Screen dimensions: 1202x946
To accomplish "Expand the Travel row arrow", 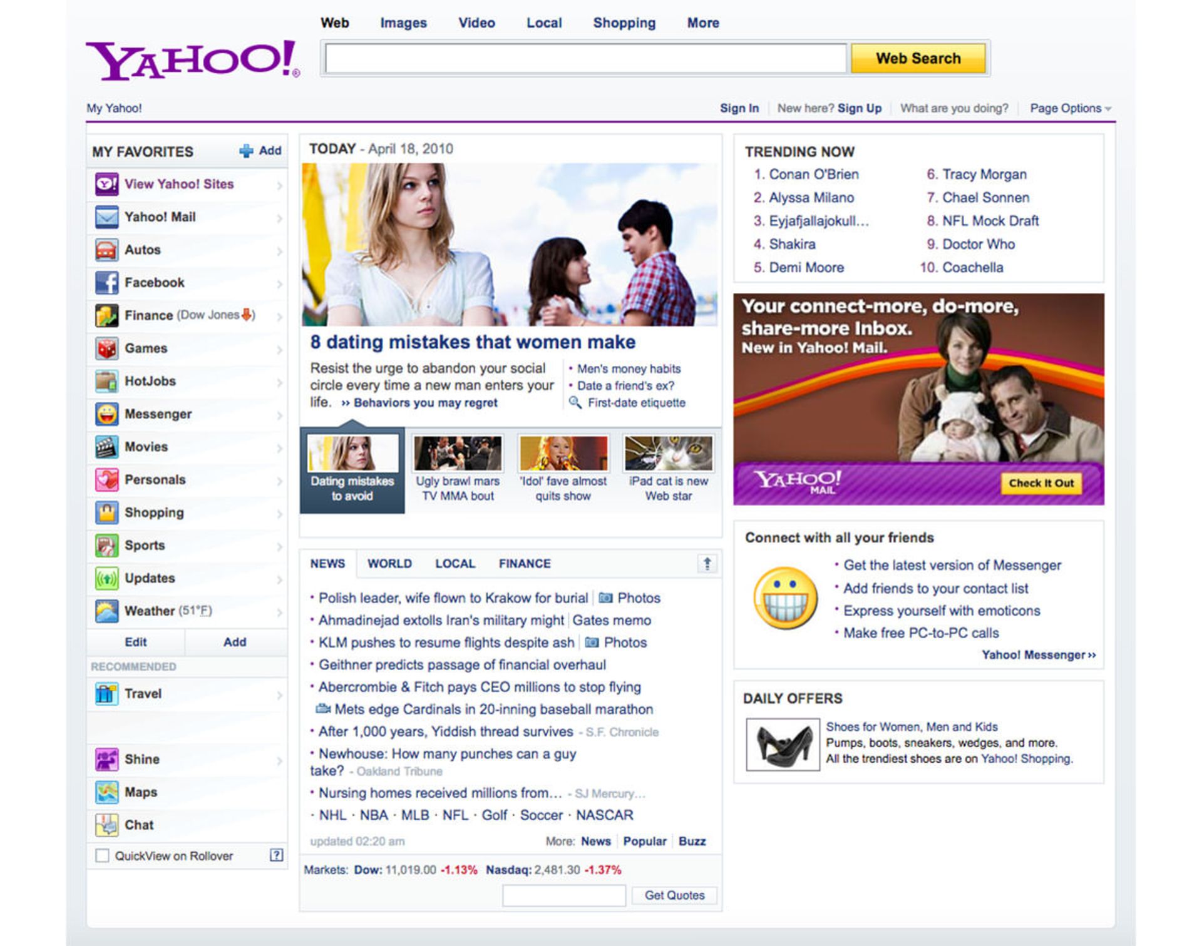I will tap(279, 694).
